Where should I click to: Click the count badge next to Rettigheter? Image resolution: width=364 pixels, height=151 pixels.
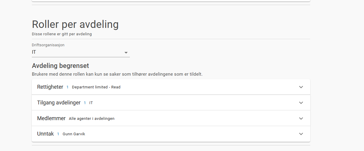pos(67,87)
